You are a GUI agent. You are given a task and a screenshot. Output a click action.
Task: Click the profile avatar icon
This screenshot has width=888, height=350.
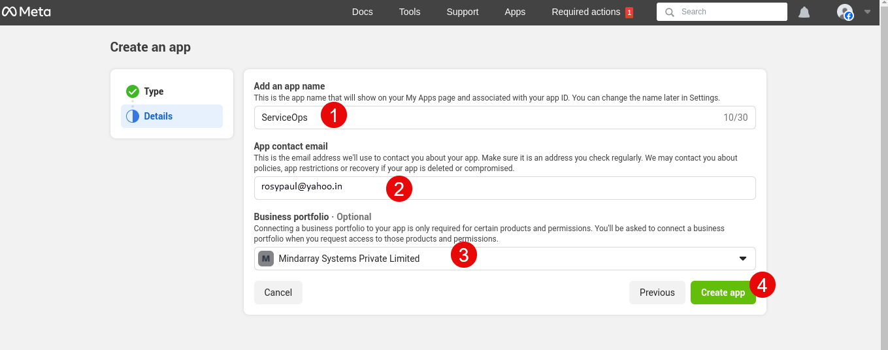845,12
